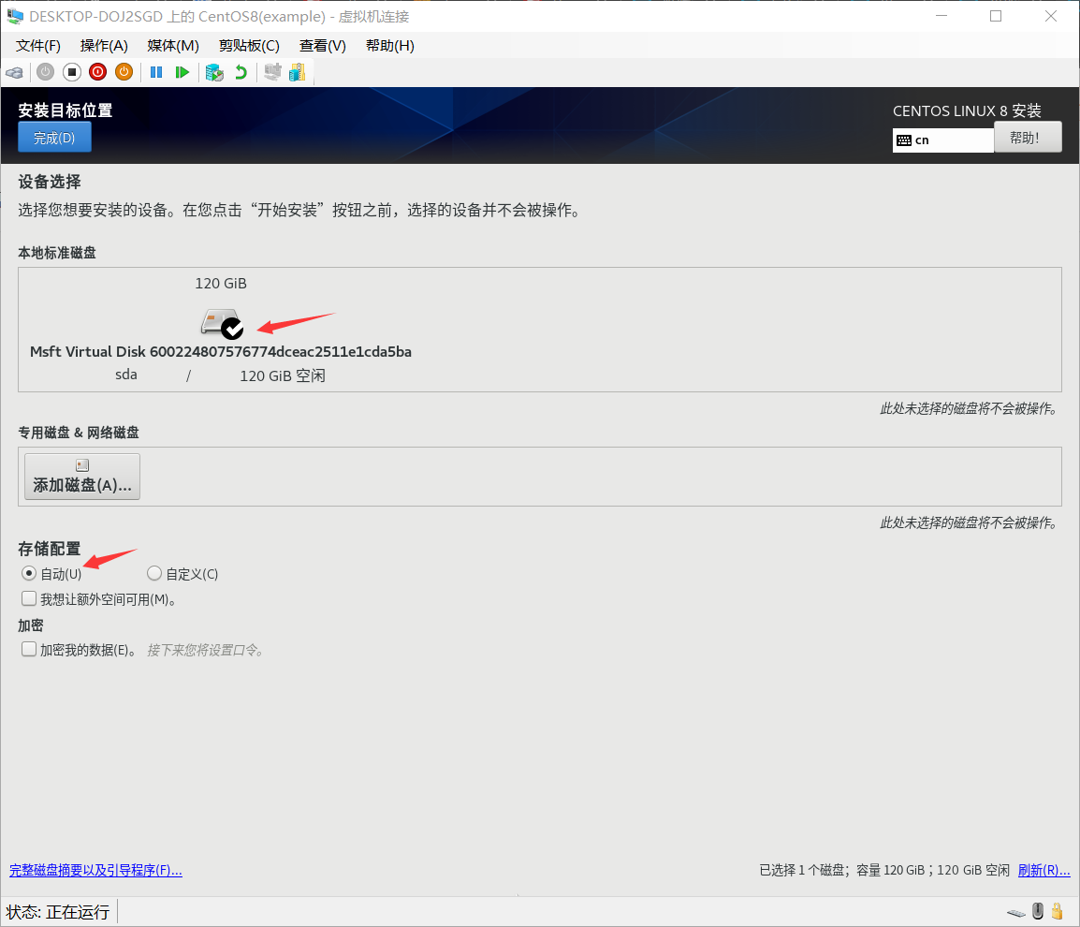
Task: Click the grey Start power icon
Action: click(46, 72)
